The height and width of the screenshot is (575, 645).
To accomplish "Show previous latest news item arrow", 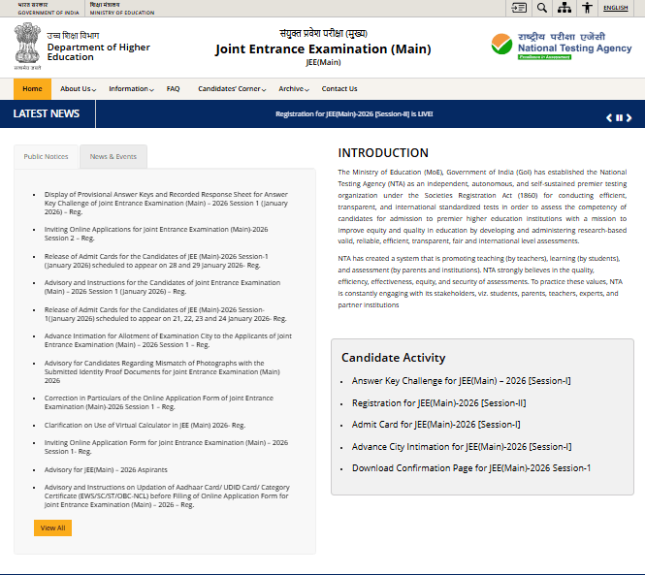I will point(609,118).
